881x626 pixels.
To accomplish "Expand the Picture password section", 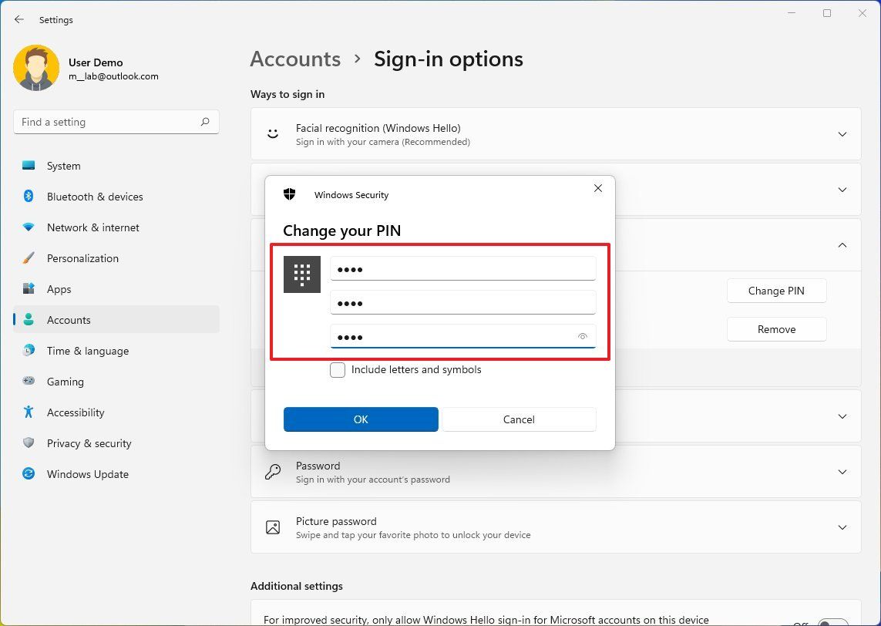I will [842, 527].
